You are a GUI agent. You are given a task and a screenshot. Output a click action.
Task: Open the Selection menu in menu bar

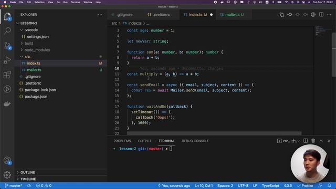click(39, 2)
